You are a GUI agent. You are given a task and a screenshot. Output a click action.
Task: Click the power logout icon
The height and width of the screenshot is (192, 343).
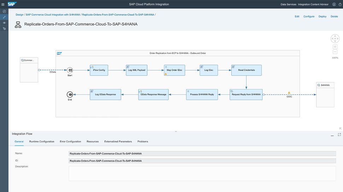[340, 4]
